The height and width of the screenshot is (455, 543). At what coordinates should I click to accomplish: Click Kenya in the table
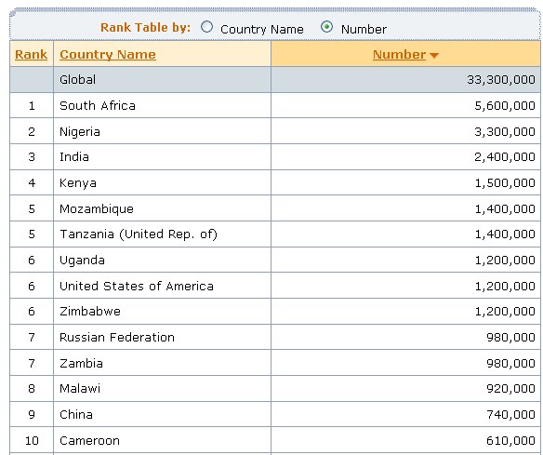click(x=77, y=183)
